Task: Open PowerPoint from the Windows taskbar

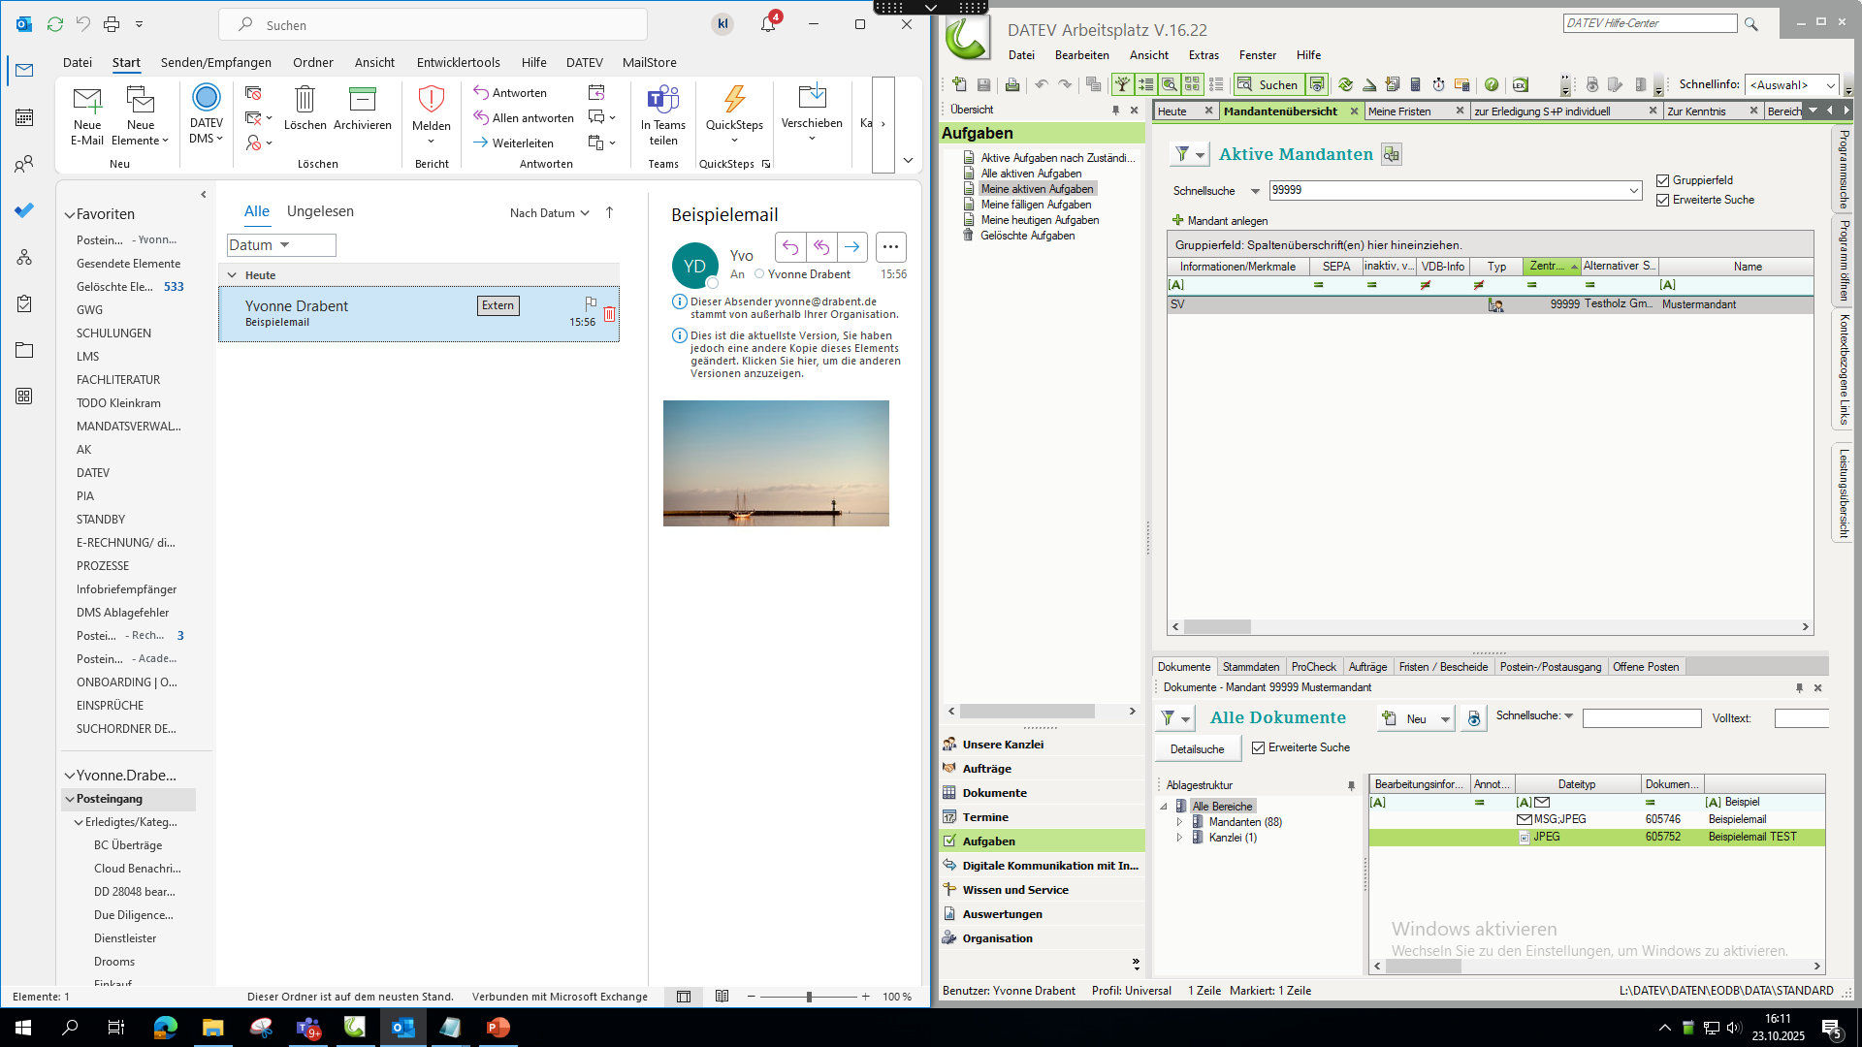Action: coord(498,1028)
